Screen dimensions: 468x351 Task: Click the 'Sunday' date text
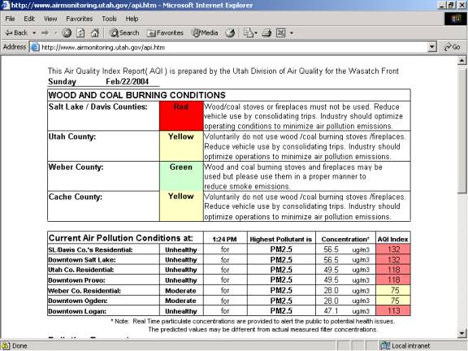pos(62,82)
